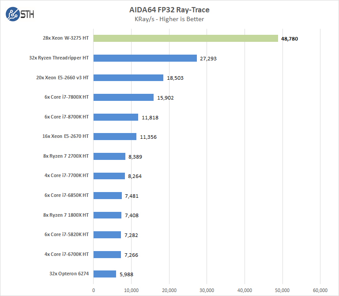Click the data value 11,356

(x=148, y=137)
